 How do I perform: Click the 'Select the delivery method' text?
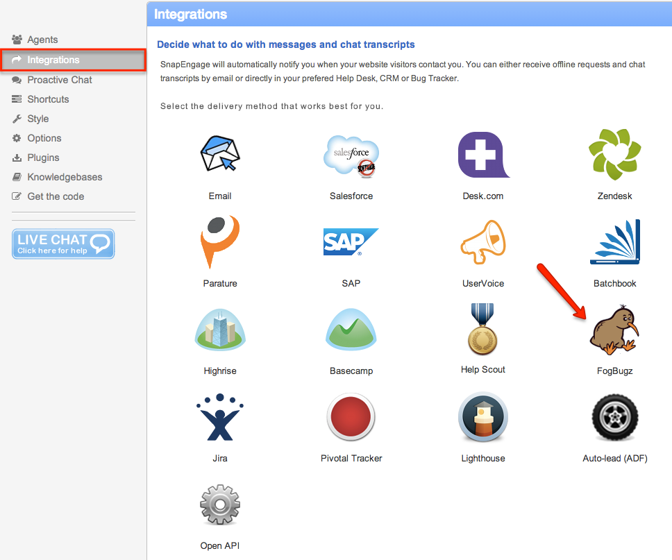[x=271, y=106]
